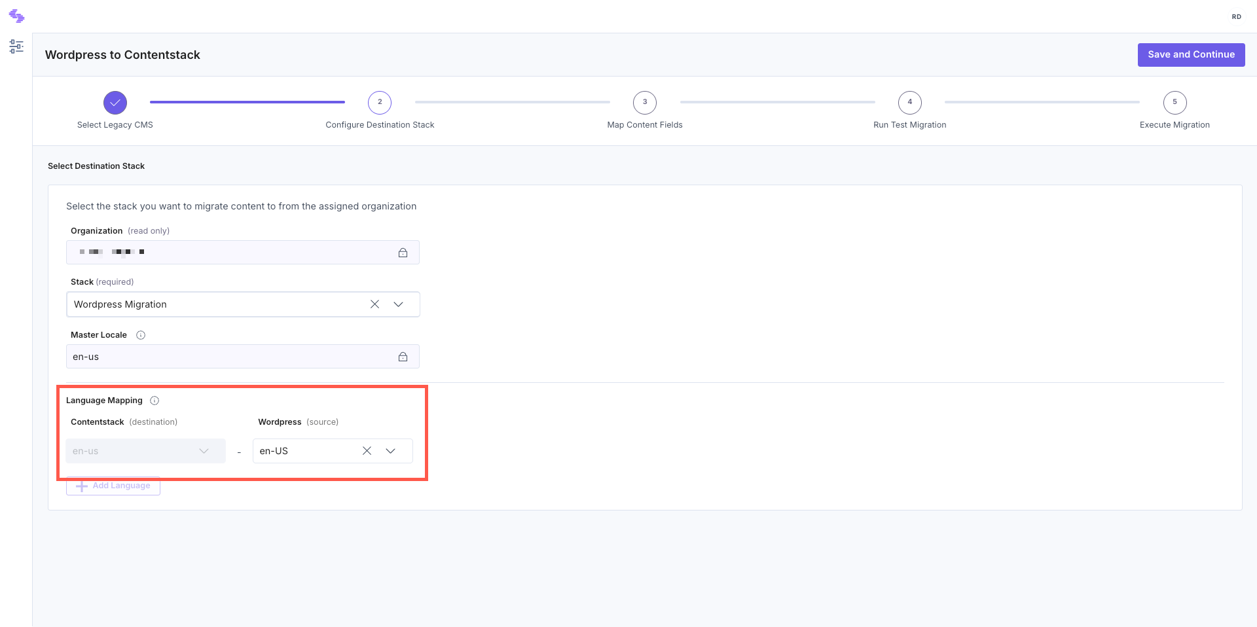Click the Contentstack logo icon

16,16
